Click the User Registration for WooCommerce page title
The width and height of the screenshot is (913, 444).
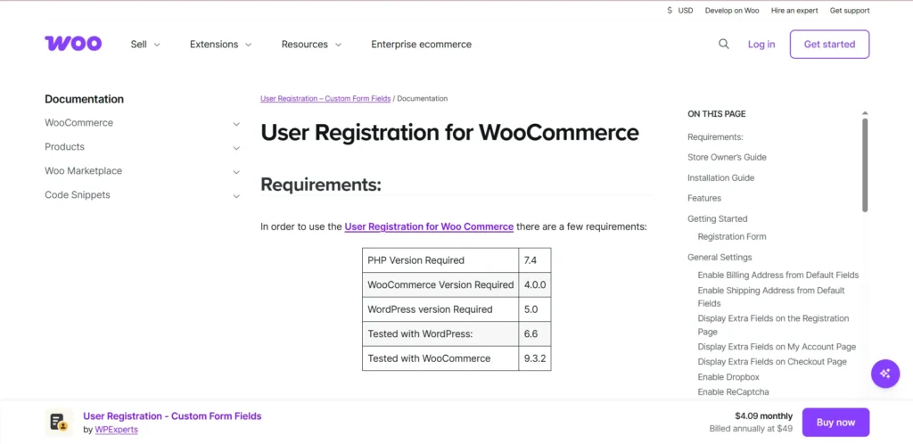(449, 133)
